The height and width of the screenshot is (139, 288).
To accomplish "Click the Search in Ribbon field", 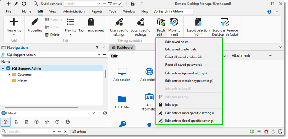I will 173,12.
